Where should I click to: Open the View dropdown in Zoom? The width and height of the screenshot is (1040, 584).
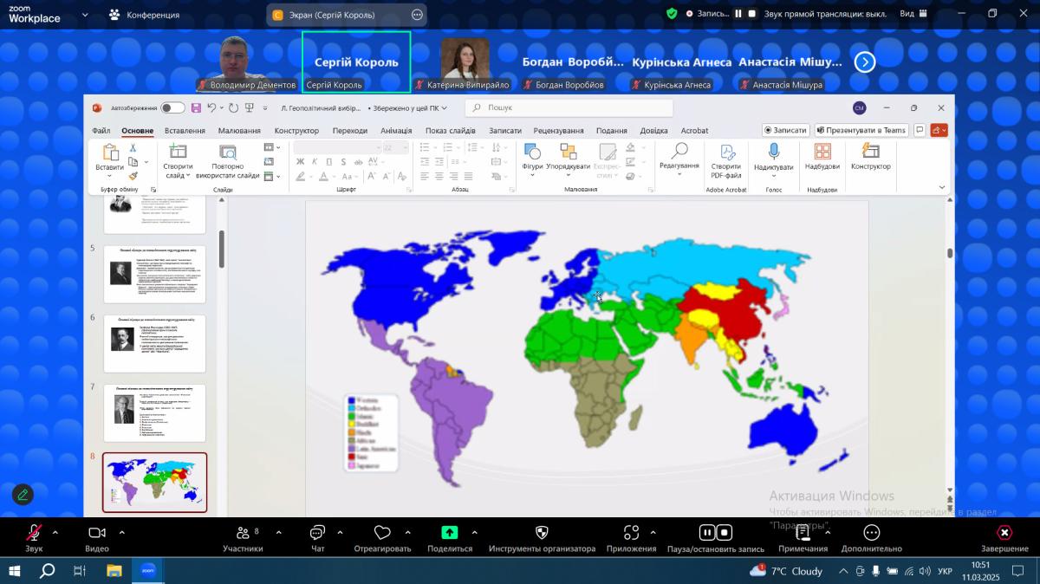pos(912,14)
